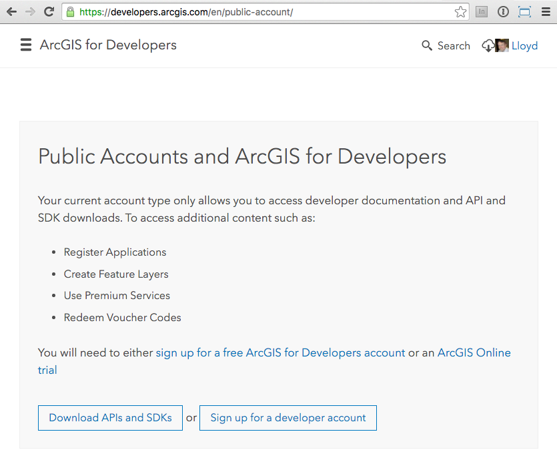Screen dimensions: 557x458
Task: Click the 'In' browser extension icon
Action: click(481, 12)
